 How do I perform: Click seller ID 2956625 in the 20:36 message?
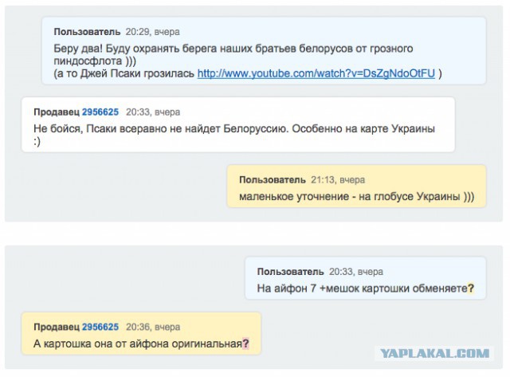[x=100, y=327]
